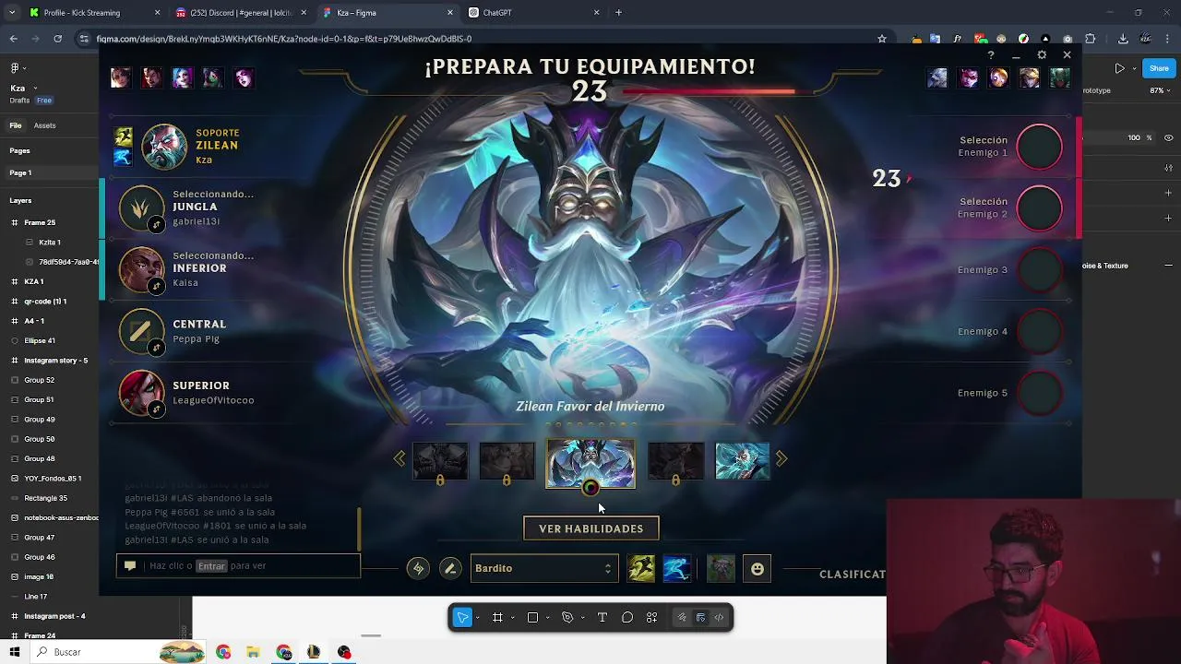The height and width of the screenshot is (664, 1181).
Task: Click the JUNGLA player swap icon
Action: click(157, 224)
